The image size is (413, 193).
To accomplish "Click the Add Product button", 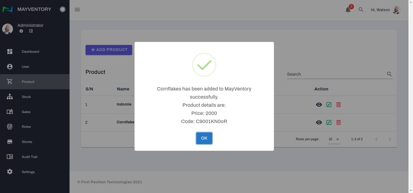I will (109, 50).
